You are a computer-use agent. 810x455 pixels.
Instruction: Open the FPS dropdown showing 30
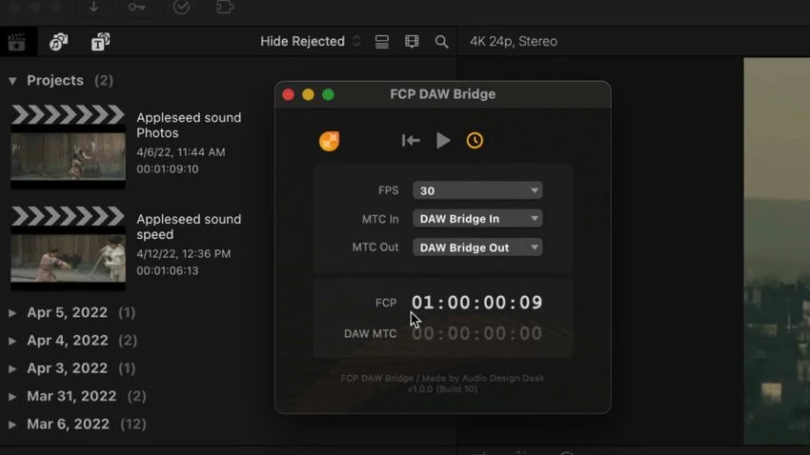click(477, 190)
